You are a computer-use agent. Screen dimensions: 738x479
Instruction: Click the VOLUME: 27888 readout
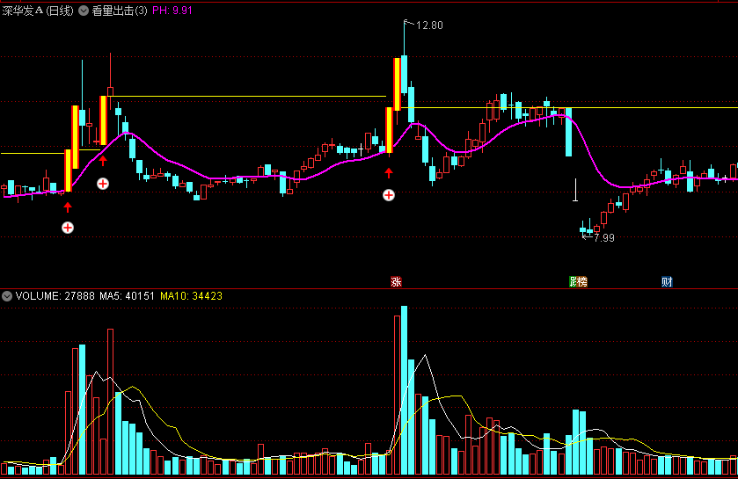tap(55, 296)
